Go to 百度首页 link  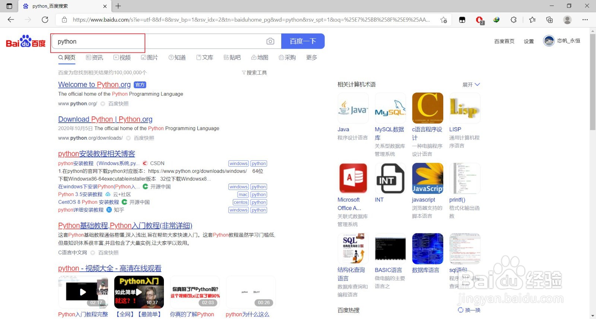(504, 41)
